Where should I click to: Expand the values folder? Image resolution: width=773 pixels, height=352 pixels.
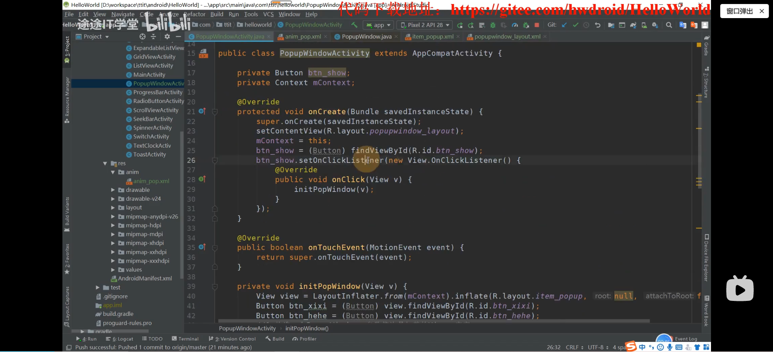pos(113,270)
